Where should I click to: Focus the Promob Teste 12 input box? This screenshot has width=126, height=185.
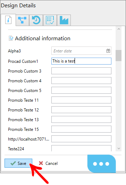(x=81, y=110)
